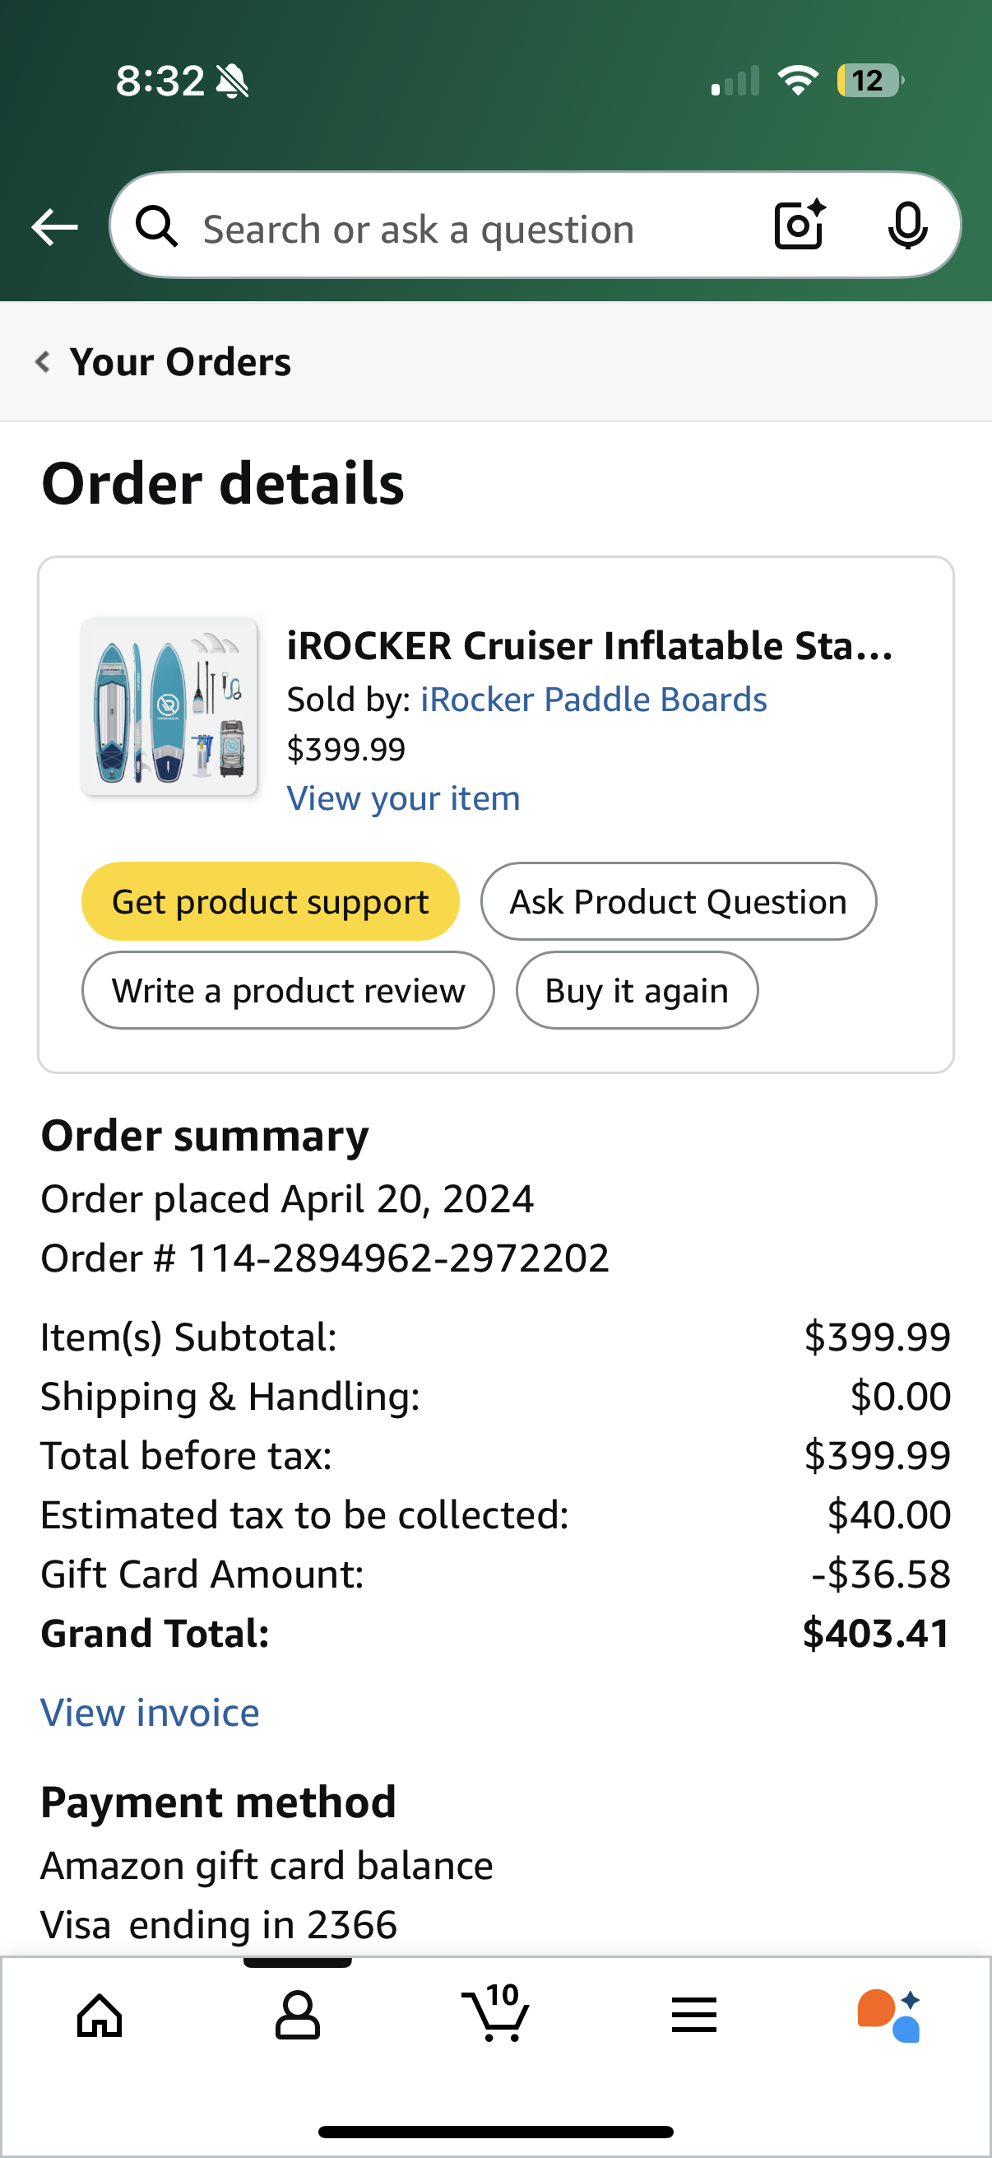Viewport: 992px width, 2158px height.
Task: Tap the Buy it again button
Action: click(636, 990)
